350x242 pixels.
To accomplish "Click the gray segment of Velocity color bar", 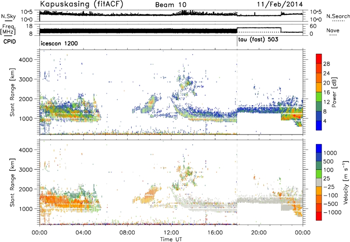I will 319,182.
